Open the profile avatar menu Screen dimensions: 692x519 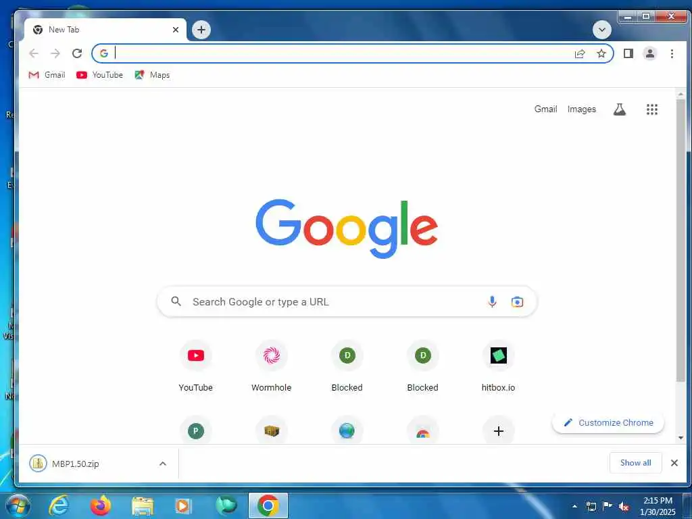click(649, 53)
